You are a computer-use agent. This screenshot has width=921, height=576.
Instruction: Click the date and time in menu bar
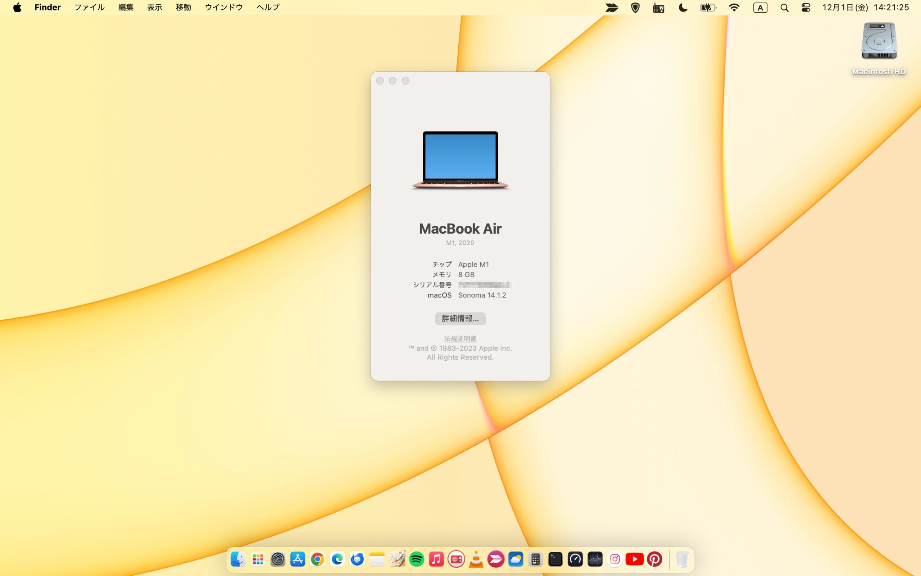point(866,8)
